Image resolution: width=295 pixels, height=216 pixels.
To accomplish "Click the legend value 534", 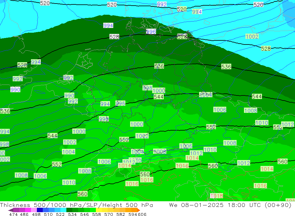I will [x=73, y=214].
